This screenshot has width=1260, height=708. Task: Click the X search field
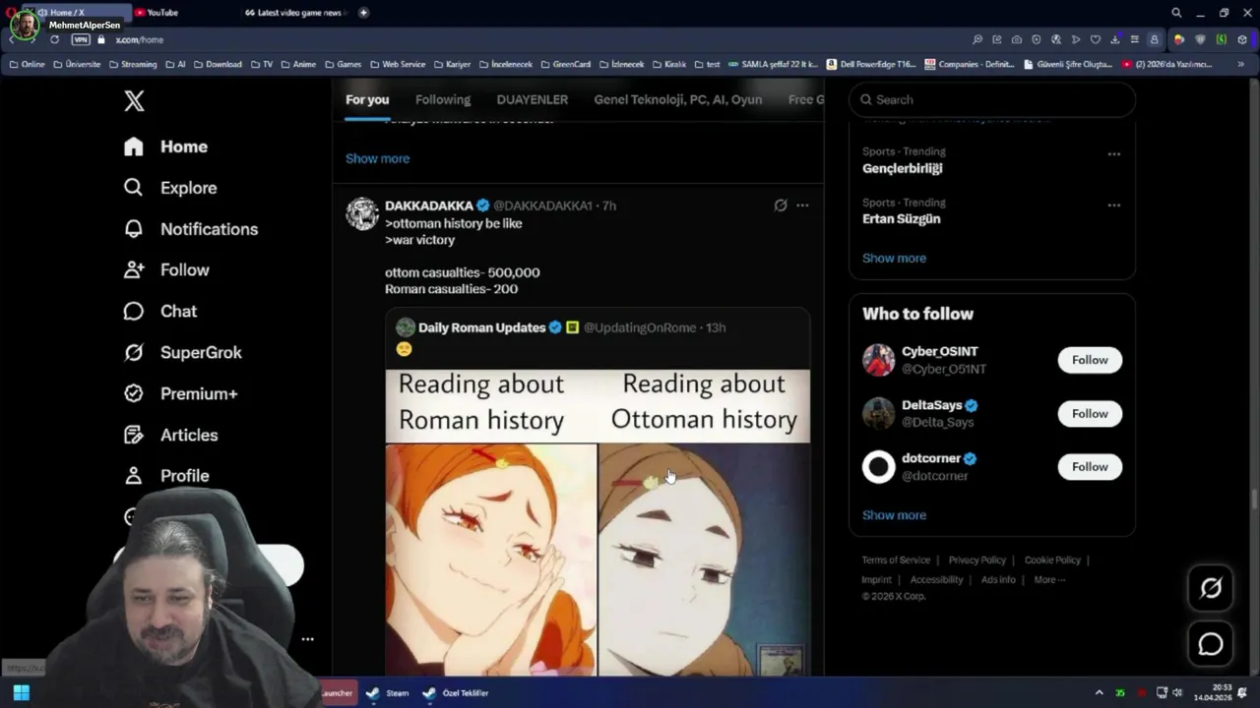[x=992, y=99]
